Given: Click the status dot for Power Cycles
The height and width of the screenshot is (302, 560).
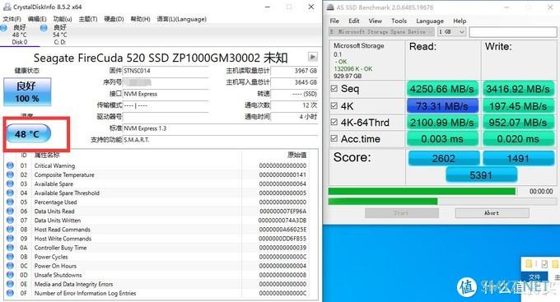Looking at the screenshot, I should click(x=10, y=256).
